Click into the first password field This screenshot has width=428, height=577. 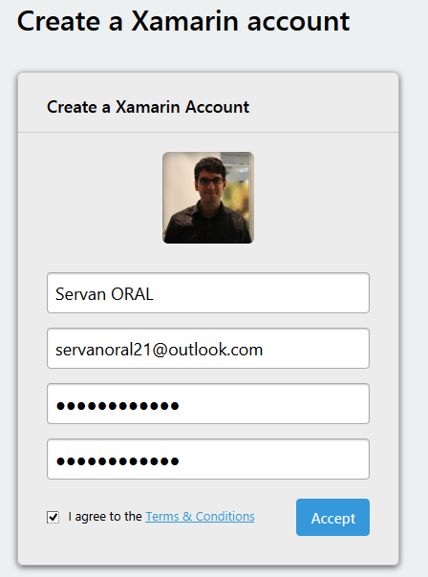point(208,404)
